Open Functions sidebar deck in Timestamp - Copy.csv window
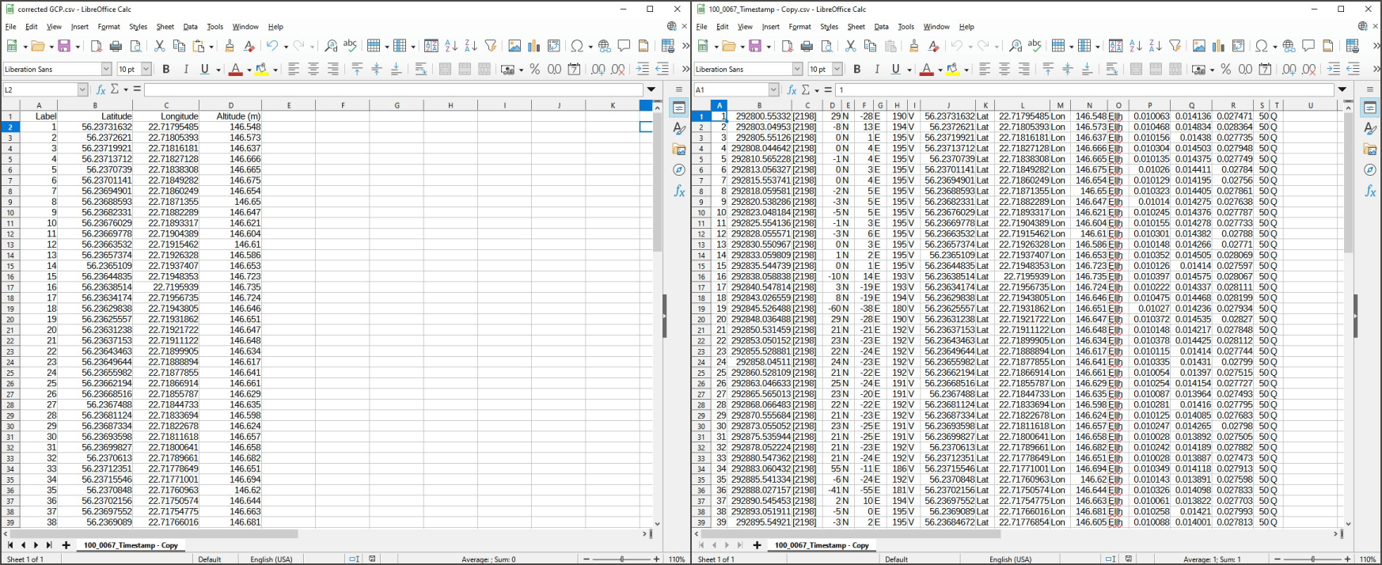The width and height of the screenshot is (1382, 565). tap(1370, 191)
